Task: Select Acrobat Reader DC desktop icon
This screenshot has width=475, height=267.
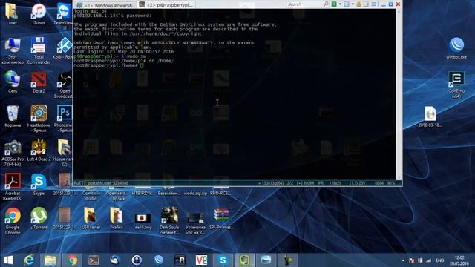Action: pos(13,187)
